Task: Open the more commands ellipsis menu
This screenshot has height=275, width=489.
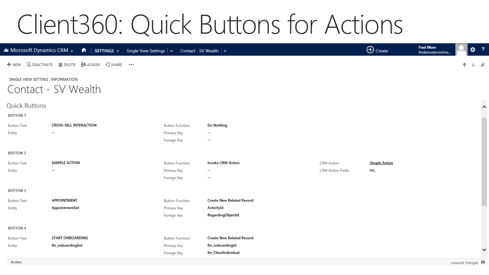Action: click(x=131, y=65)
